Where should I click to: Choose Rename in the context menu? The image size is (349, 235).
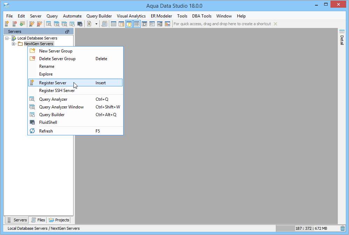tap(76, 66)
